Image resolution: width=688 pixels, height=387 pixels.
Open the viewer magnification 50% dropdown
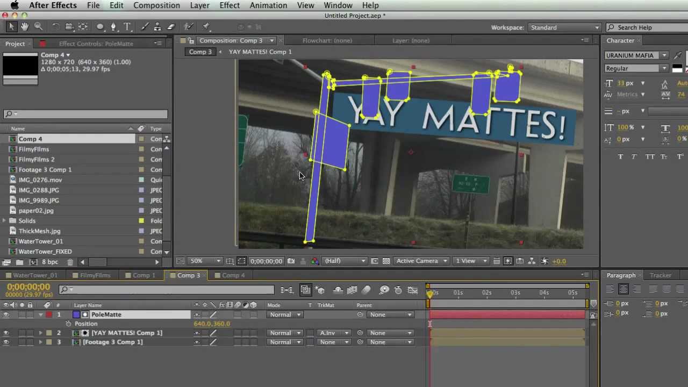click(x=205, y=261)
